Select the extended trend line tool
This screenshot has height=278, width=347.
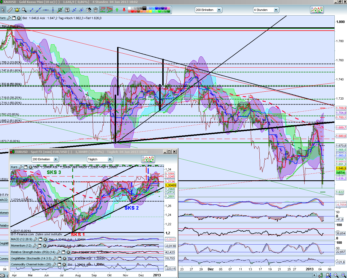(x=39, y=10)
